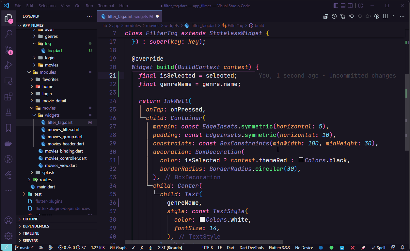
Task: Open the Run menu
Action: click(89, 6)
